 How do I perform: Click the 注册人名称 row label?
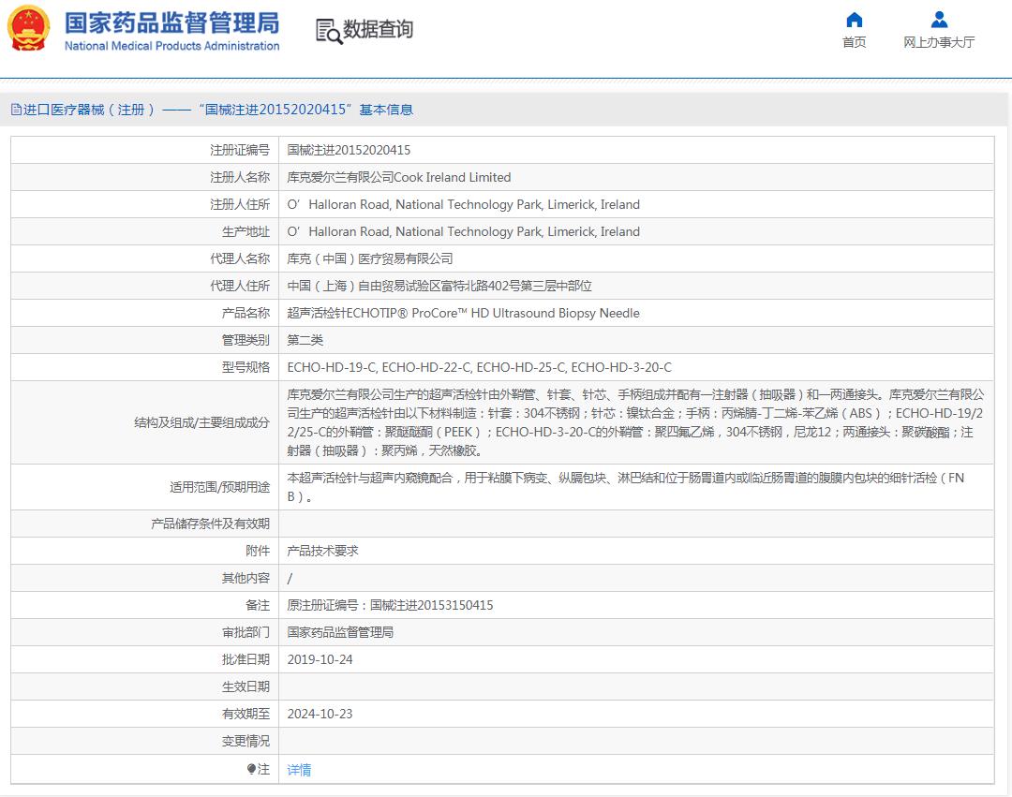coord(240,177)
